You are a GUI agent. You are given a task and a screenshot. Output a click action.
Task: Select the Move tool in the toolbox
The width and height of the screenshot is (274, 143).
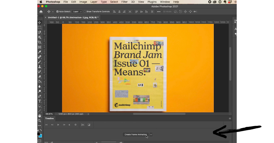pos(40,23)
